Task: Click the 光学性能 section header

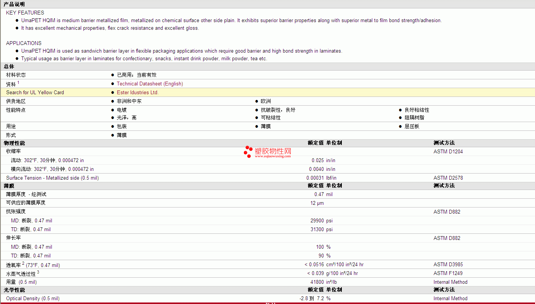Action: [x=14, y=290]
